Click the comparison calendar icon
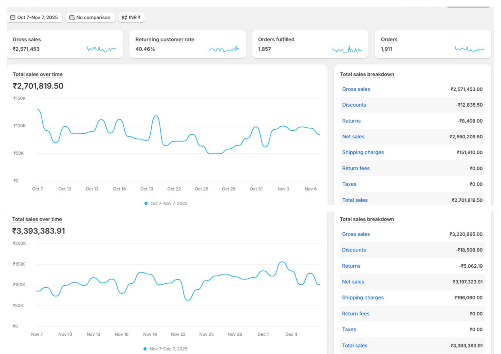The width and height of the screenshot is (501, 354). click(72, 17)
